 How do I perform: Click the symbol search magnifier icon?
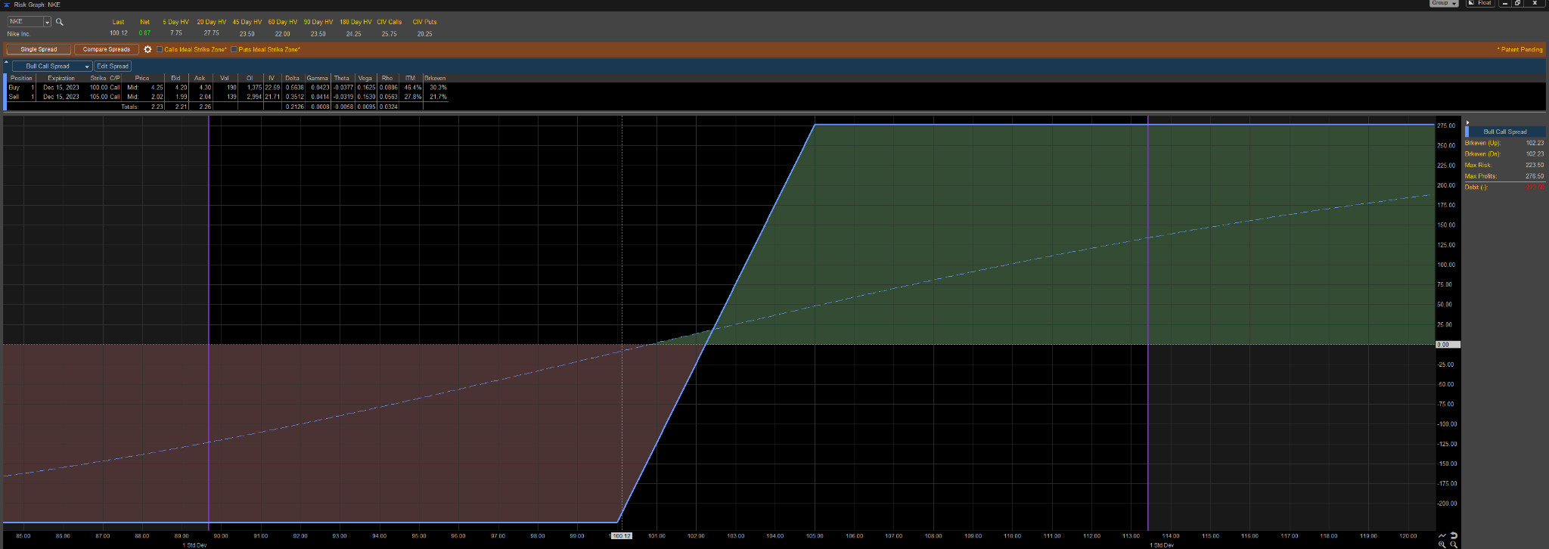tap(60, 22)
